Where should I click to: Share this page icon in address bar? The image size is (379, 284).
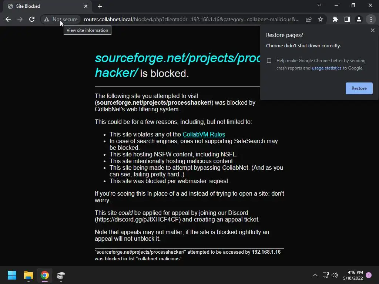[309, 19]
